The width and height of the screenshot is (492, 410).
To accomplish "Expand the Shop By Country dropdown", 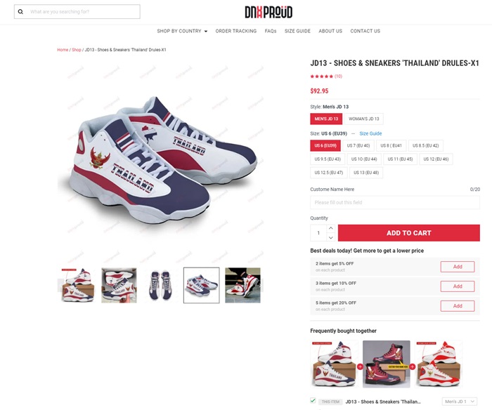I will pos(182,31).
